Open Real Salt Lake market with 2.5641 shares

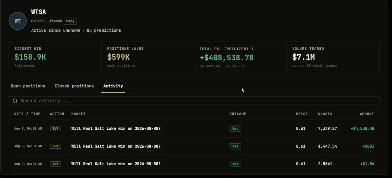point(116,164)
